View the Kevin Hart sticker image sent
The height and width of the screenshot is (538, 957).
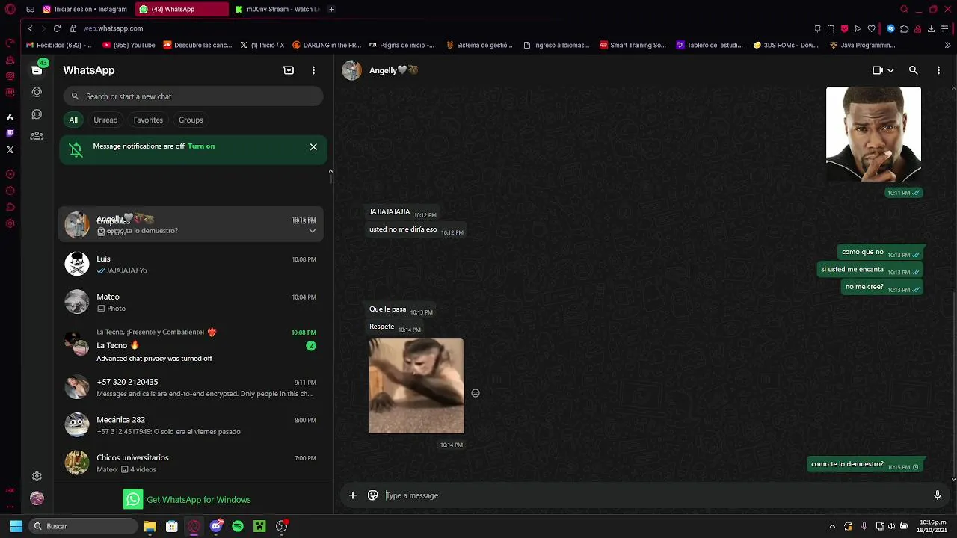pyautogui.click(x=873, y=134)
